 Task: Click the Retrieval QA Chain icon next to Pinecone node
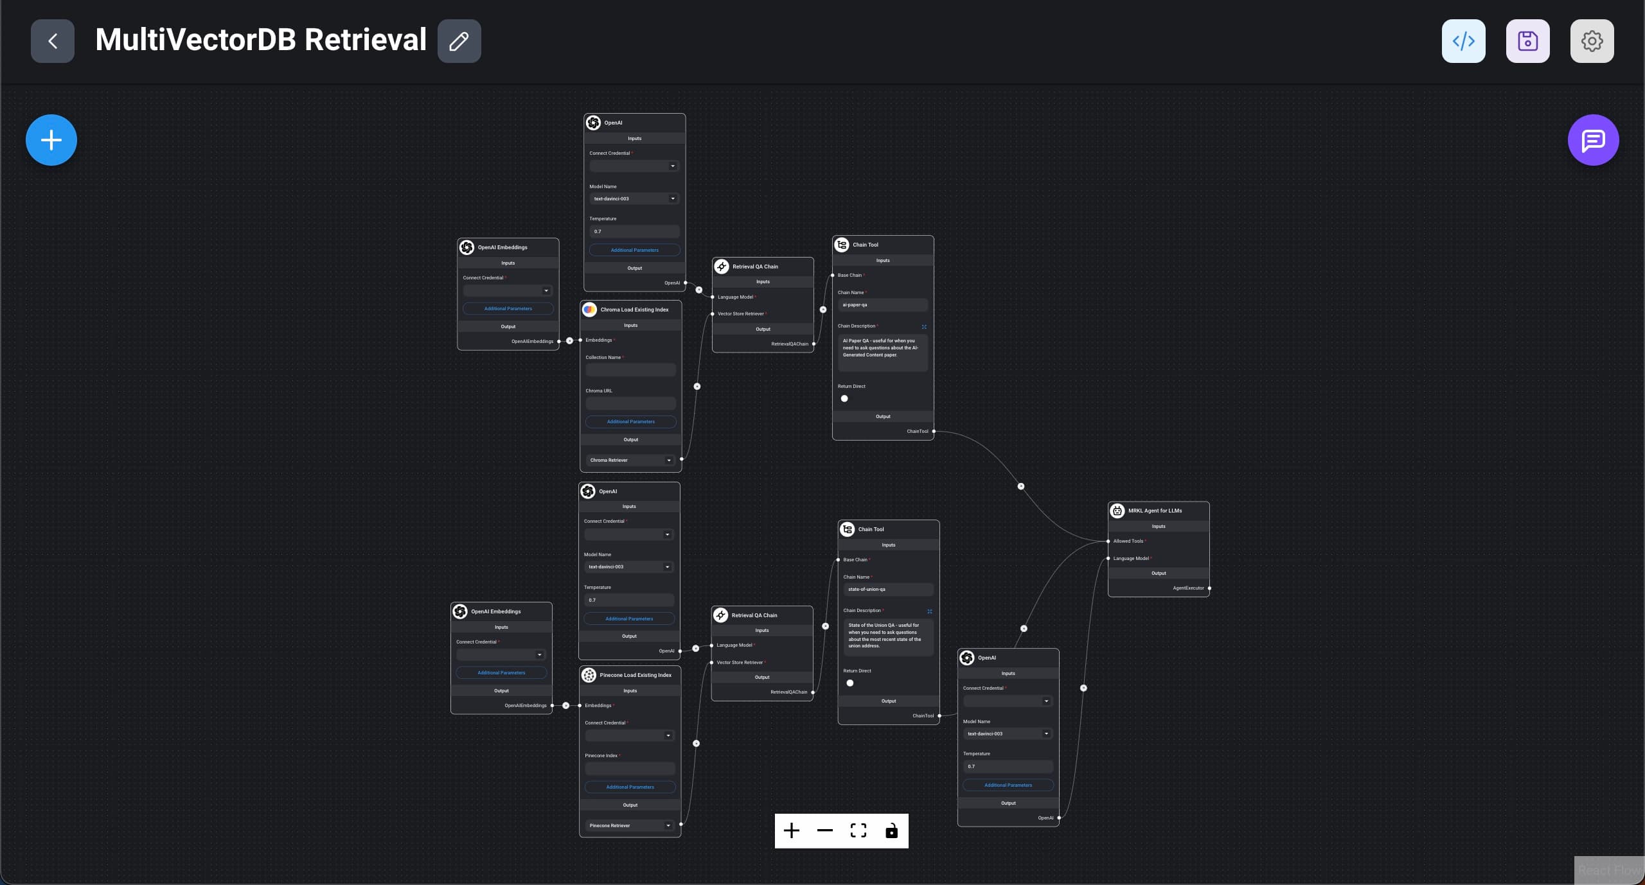pos(721,615)
